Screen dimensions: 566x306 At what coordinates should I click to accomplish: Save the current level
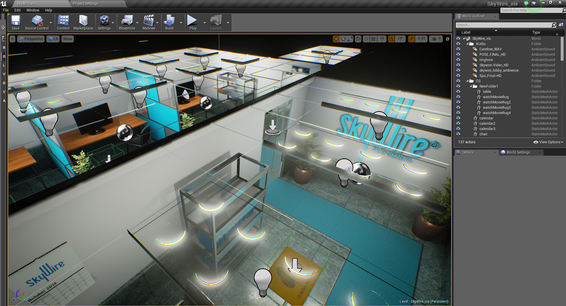click(16, 23)
